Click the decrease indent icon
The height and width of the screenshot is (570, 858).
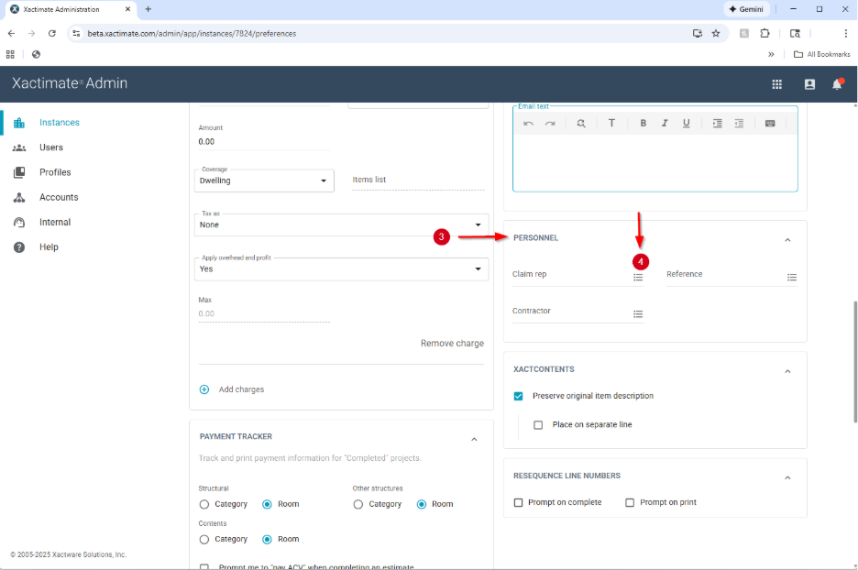739,124
